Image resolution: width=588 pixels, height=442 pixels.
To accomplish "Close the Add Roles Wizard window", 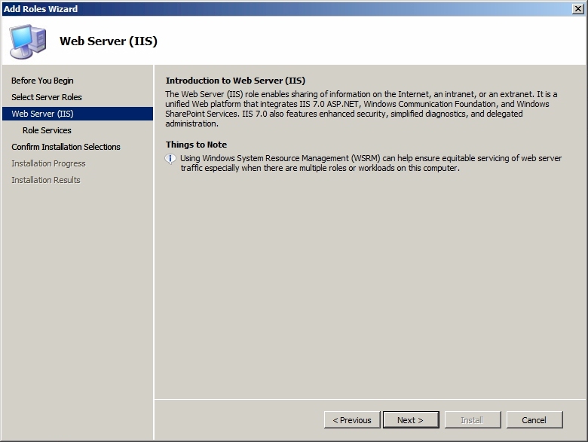I will tap(578, 8).
